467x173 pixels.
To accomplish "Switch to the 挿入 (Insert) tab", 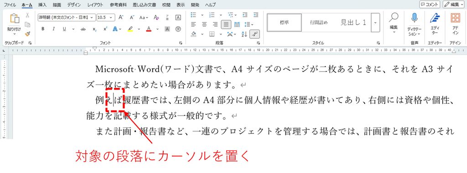I will (42, 5).
